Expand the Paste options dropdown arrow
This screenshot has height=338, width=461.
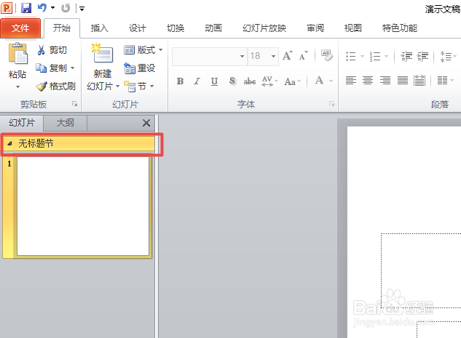pos(17,86)
